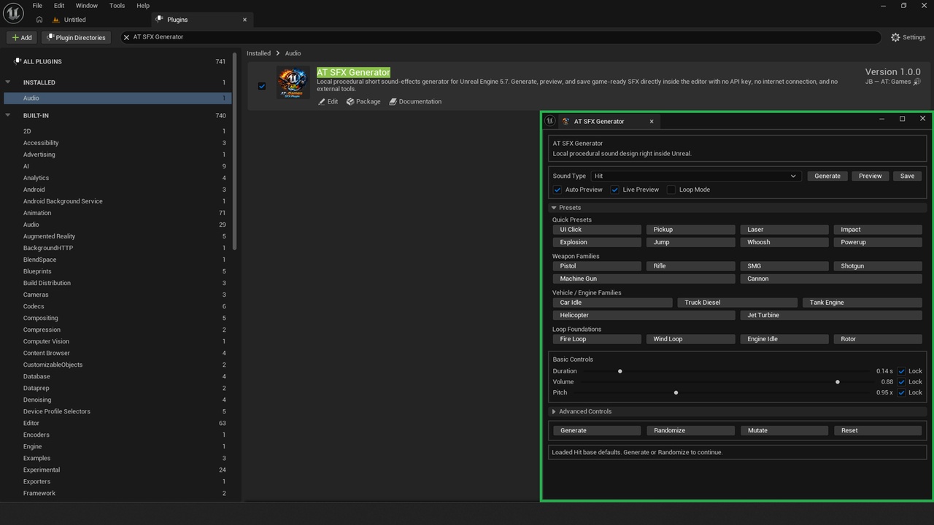Enable the Loop Mode checkbox
Viewport: 934px width, 525px height.
671,190
